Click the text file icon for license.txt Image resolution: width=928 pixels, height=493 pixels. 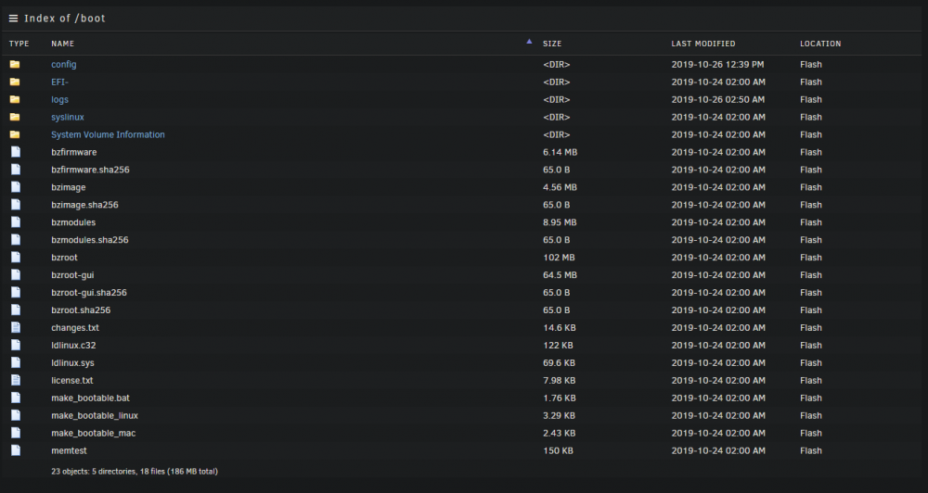pyautogui.click(x=16, y=380)
